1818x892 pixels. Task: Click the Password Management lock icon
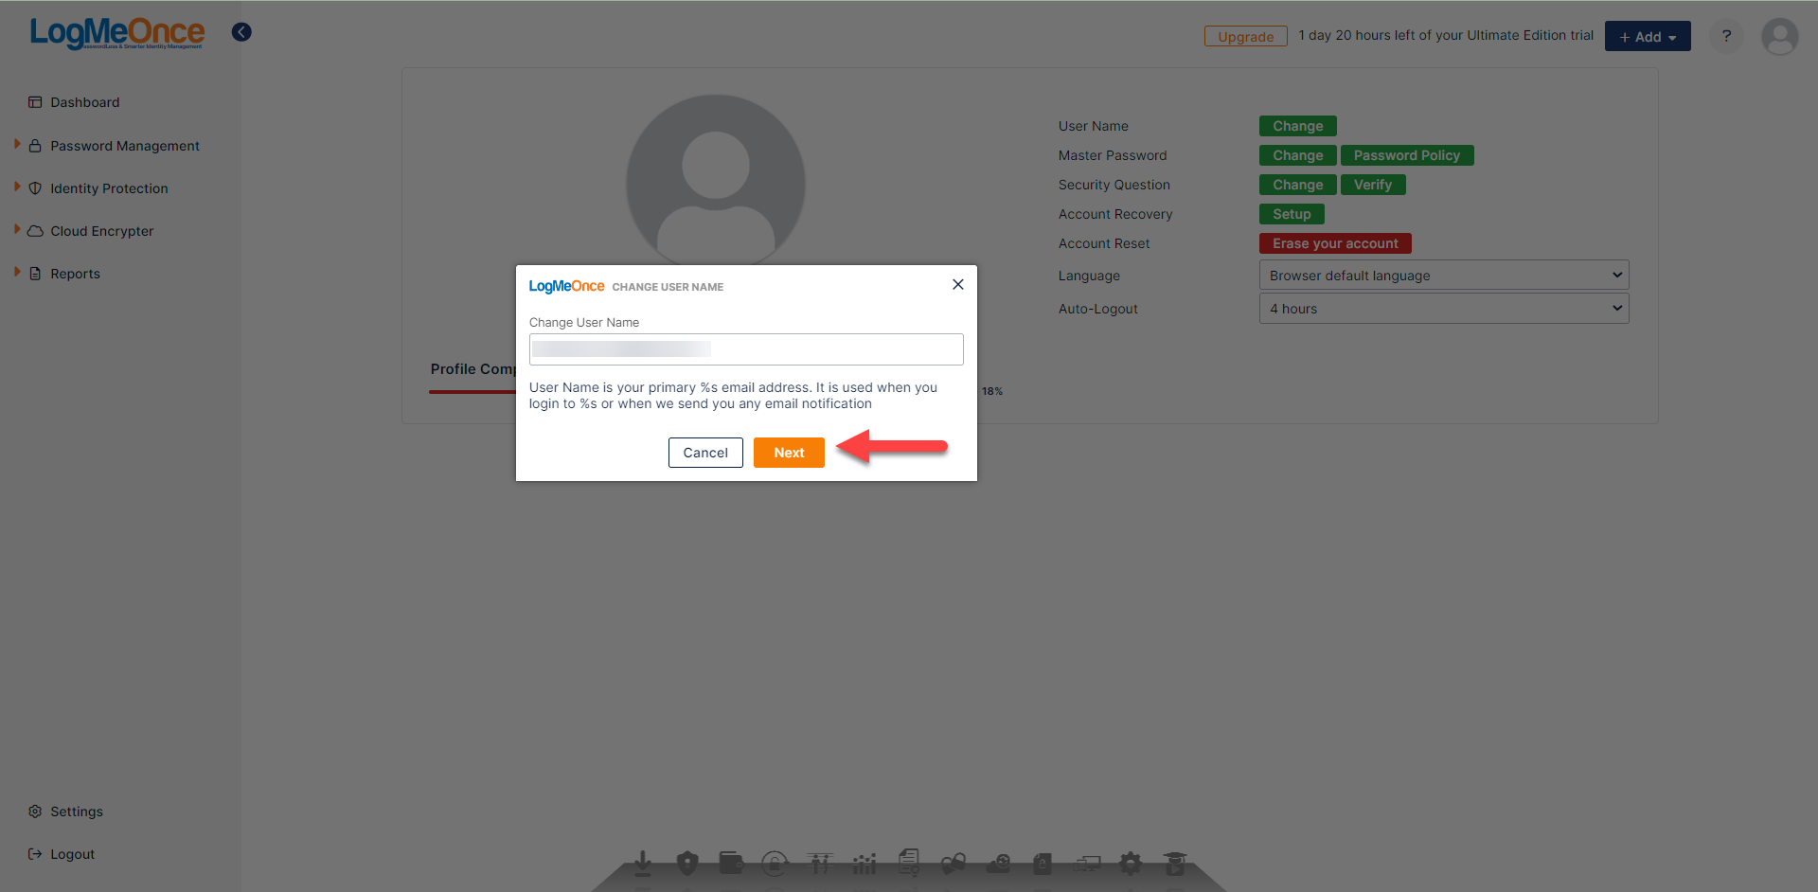tap(35, 146)
